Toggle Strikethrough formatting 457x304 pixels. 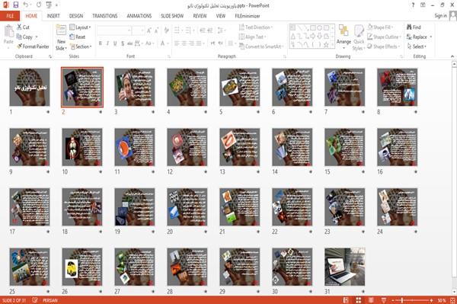pos(130,43)
